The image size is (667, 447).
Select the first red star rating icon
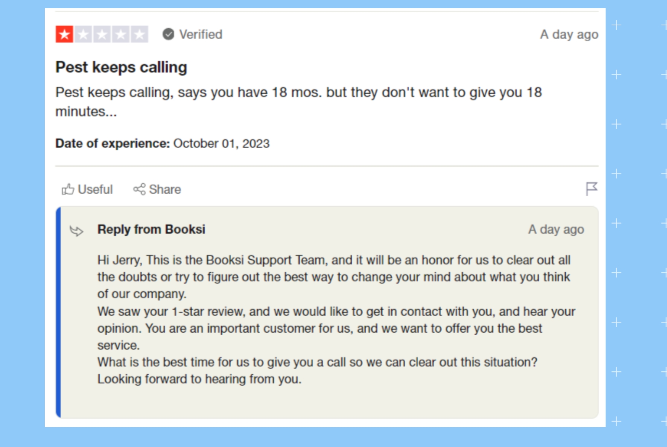coord(65,34)
